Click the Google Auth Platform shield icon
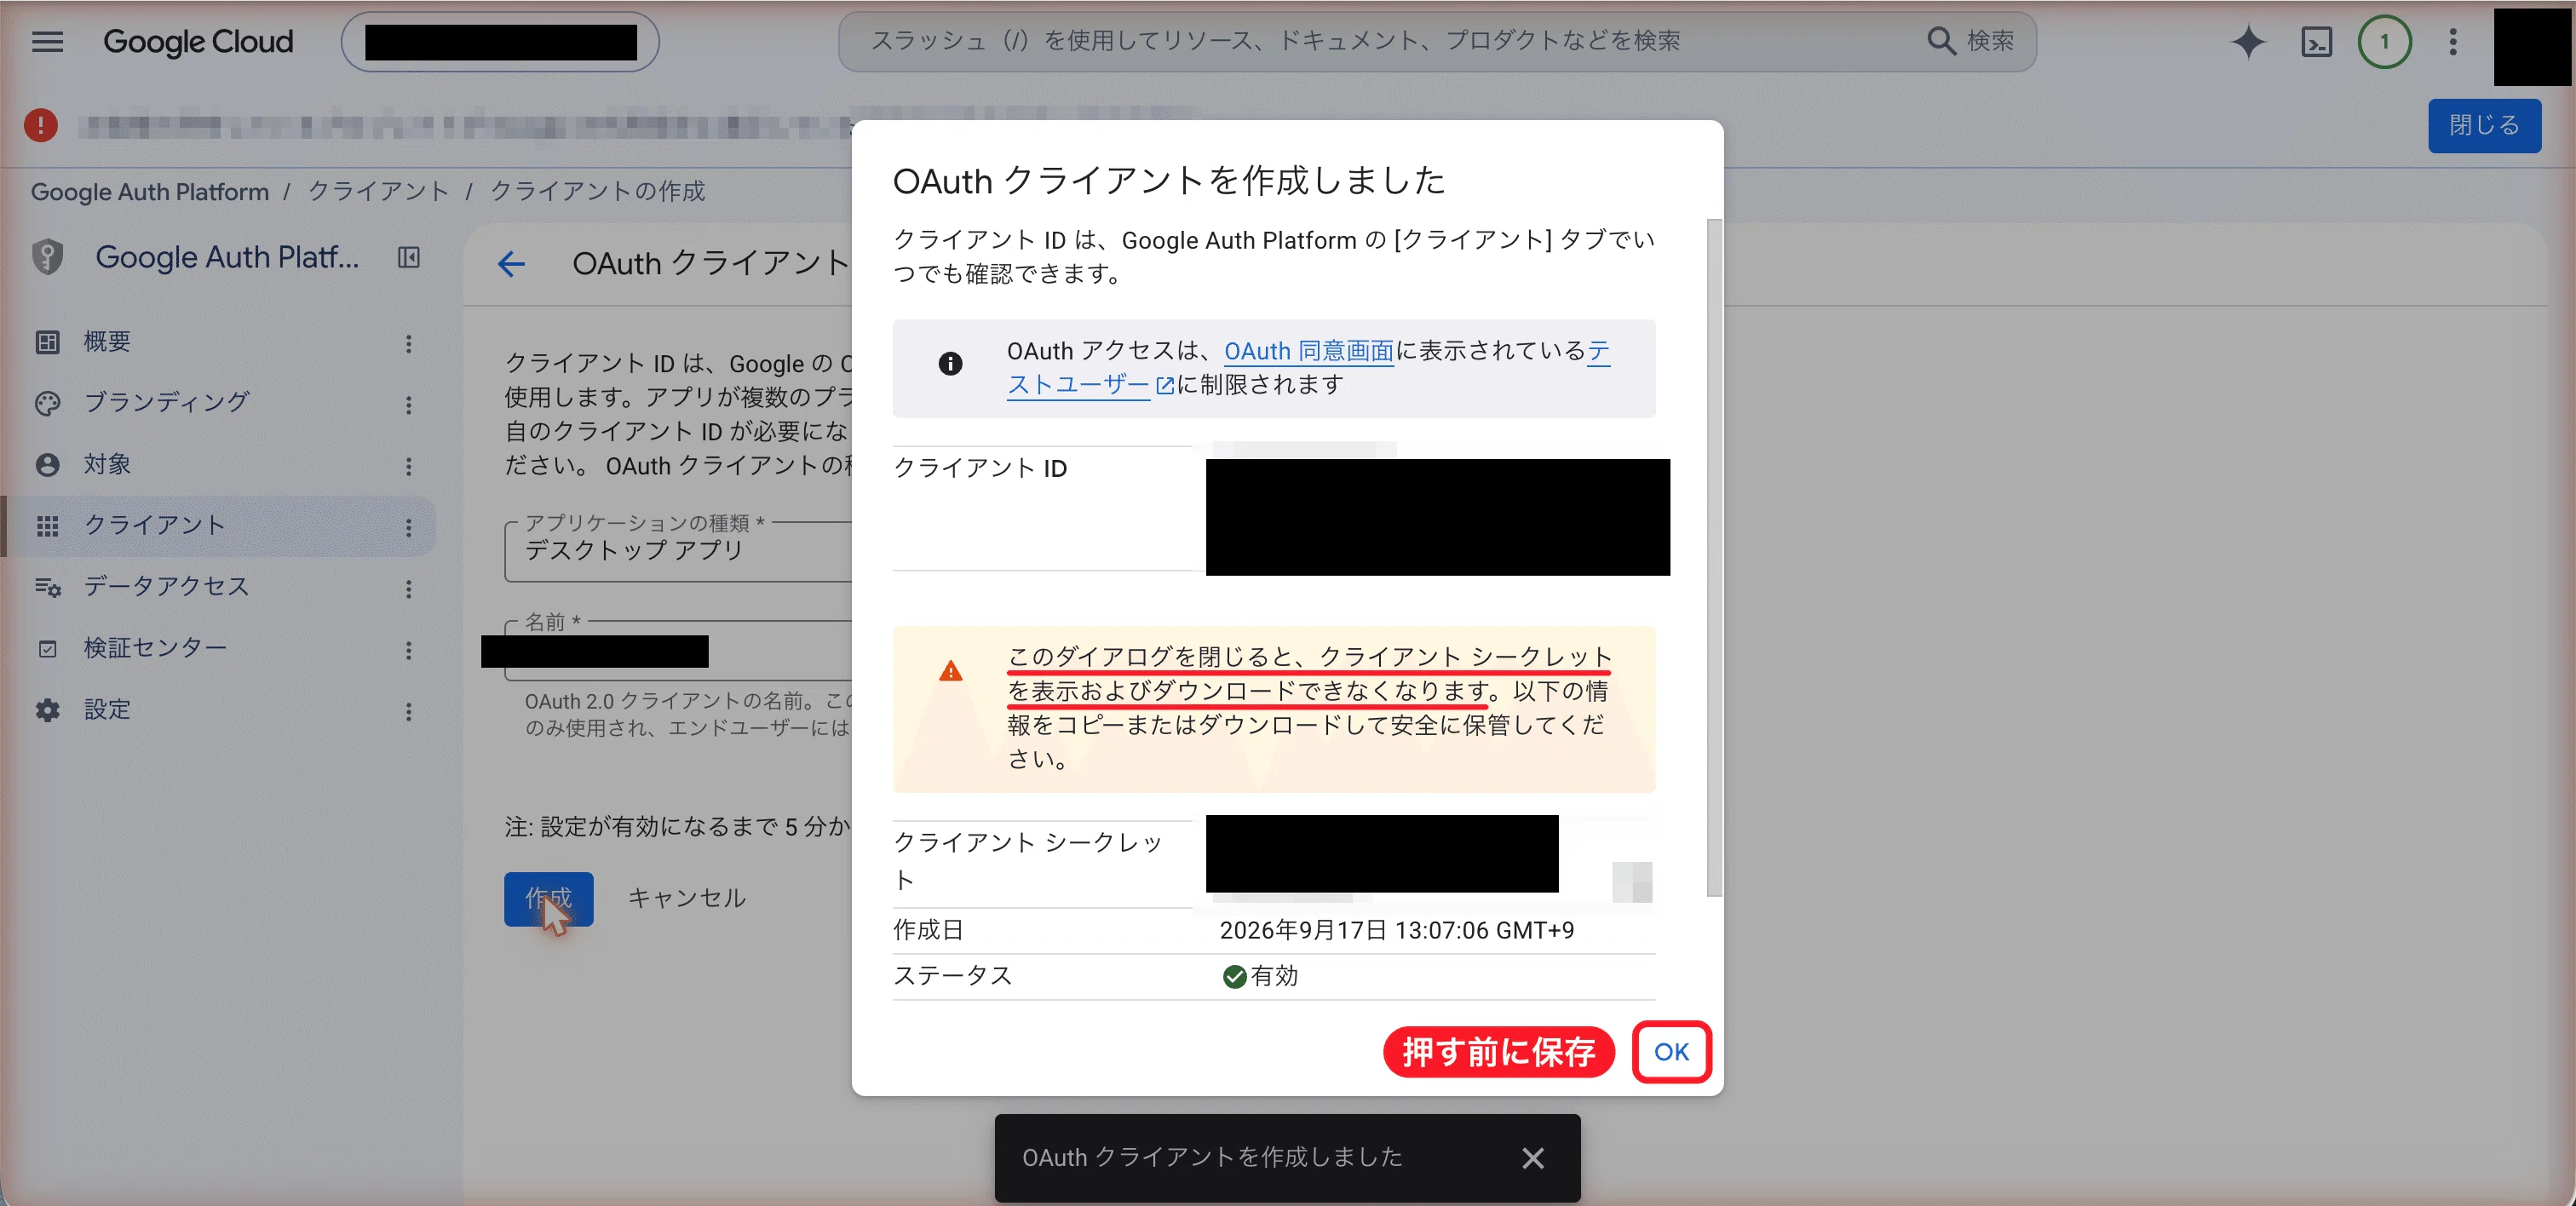Screen dimensions: 2576x1206 [x=48, y=257]
